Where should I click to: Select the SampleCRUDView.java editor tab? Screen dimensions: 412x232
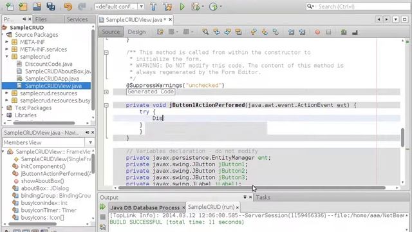[136, 20]
